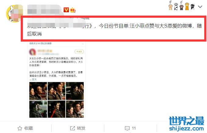Click the crown membership badge icon

pos(73,10)
